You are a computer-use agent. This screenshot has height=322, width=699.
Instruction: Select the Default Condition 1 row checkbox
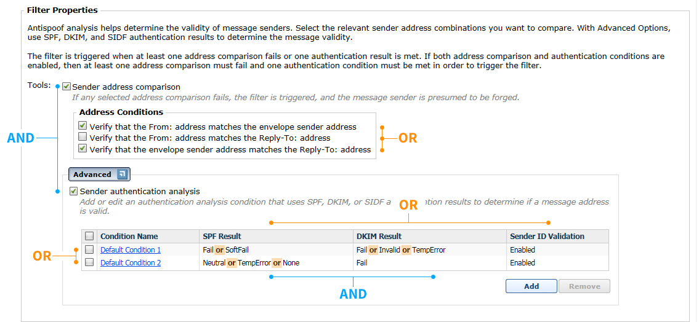tap(89, 249)
